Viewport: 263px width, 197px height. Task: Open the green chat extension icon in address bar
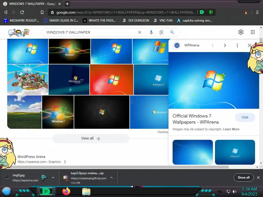pyautogui.click(x=202, y=12)
